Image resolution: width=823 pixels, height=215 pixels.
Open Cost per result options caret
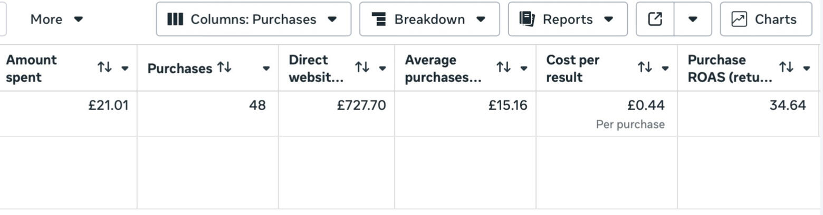pyautogui.click(x=665, y=69)
